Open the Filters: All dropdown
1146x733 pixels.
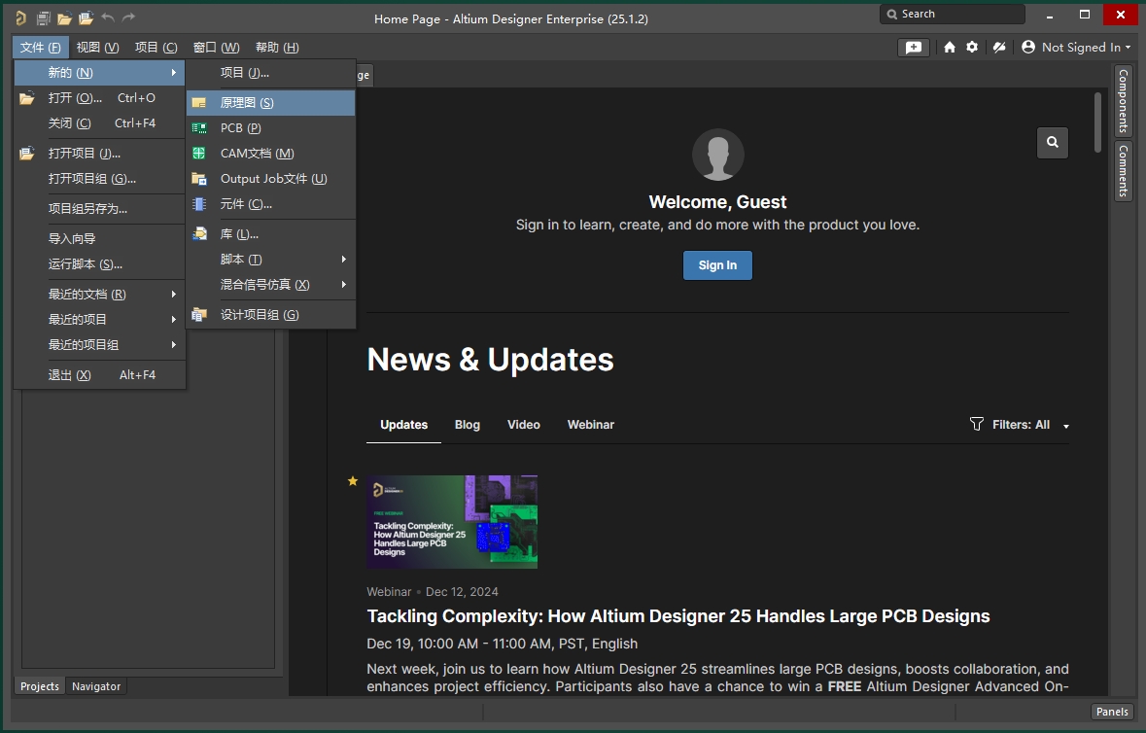1020,425
